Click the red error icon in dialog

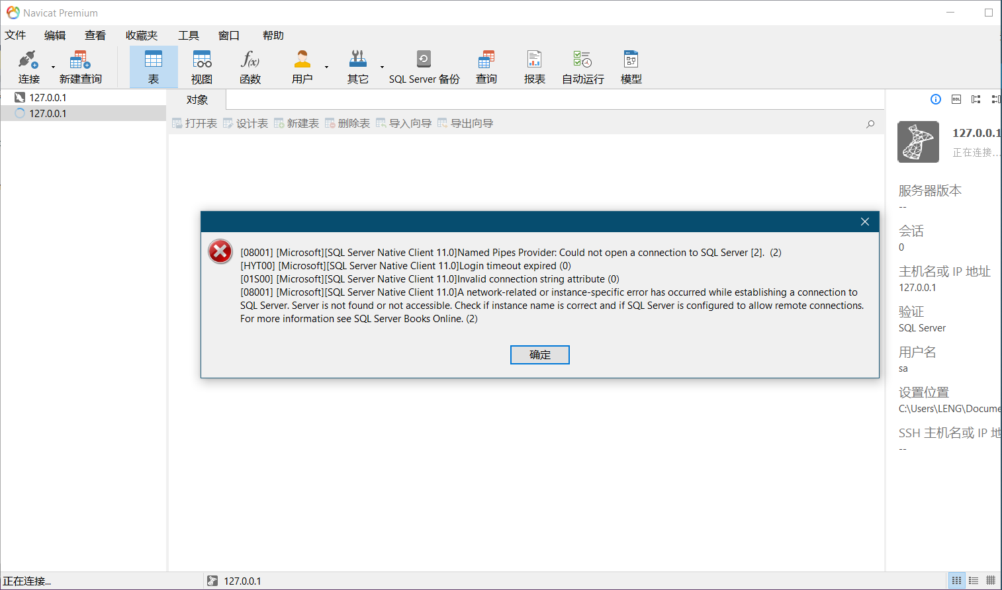click(220, 251)
